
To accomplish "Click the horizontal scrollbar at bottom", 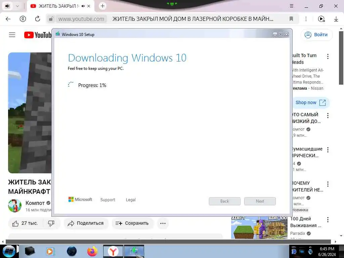I will tap(168, 242).
